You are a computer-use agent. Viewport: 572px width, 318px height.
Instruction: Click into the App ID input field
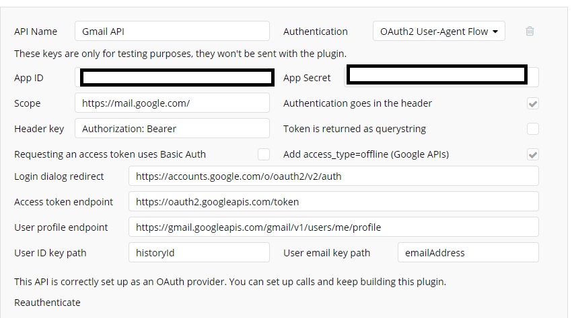(174, 78)
